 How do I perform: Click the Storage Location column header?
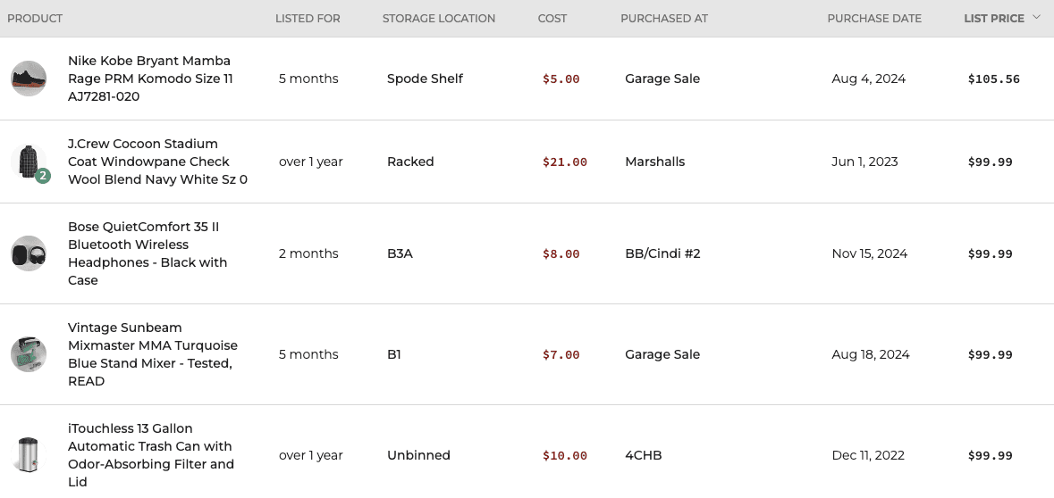[x=439, y=18]
